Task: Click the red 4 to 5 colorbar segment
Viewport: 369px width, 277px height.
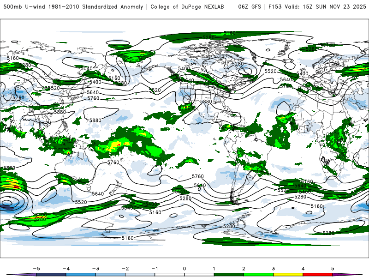Action: (x=318, y=275)
